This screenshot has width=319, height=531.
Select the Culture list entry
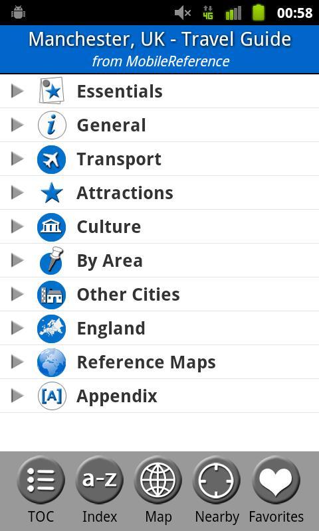point(159,226)
